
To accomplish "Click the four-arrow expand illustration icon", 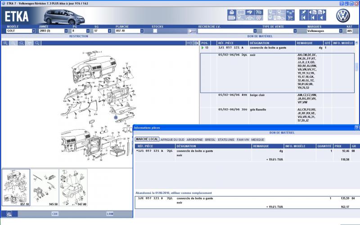I will (196, 43).
